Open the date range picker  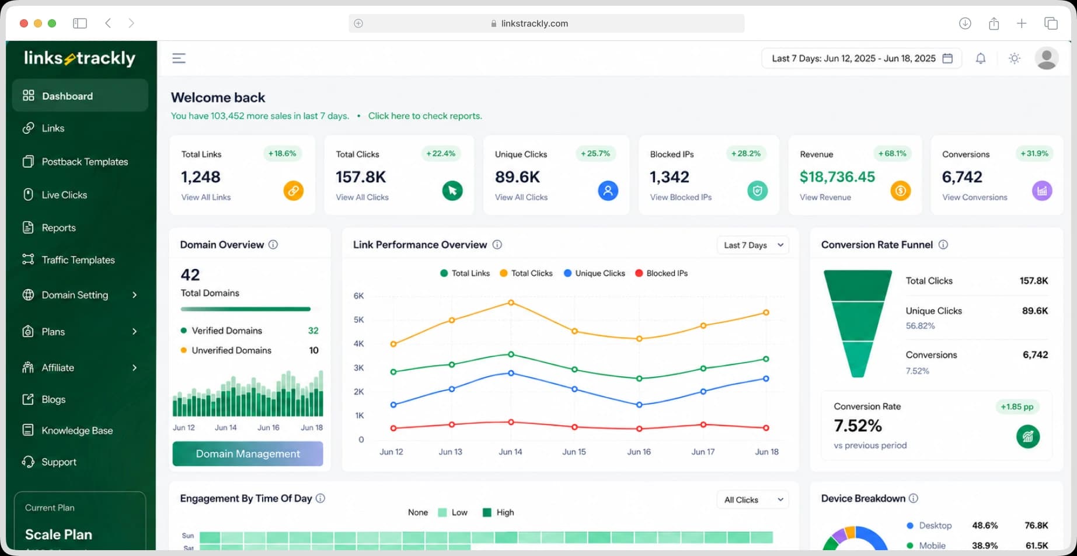pyautogui.click(x=862, y=58)
